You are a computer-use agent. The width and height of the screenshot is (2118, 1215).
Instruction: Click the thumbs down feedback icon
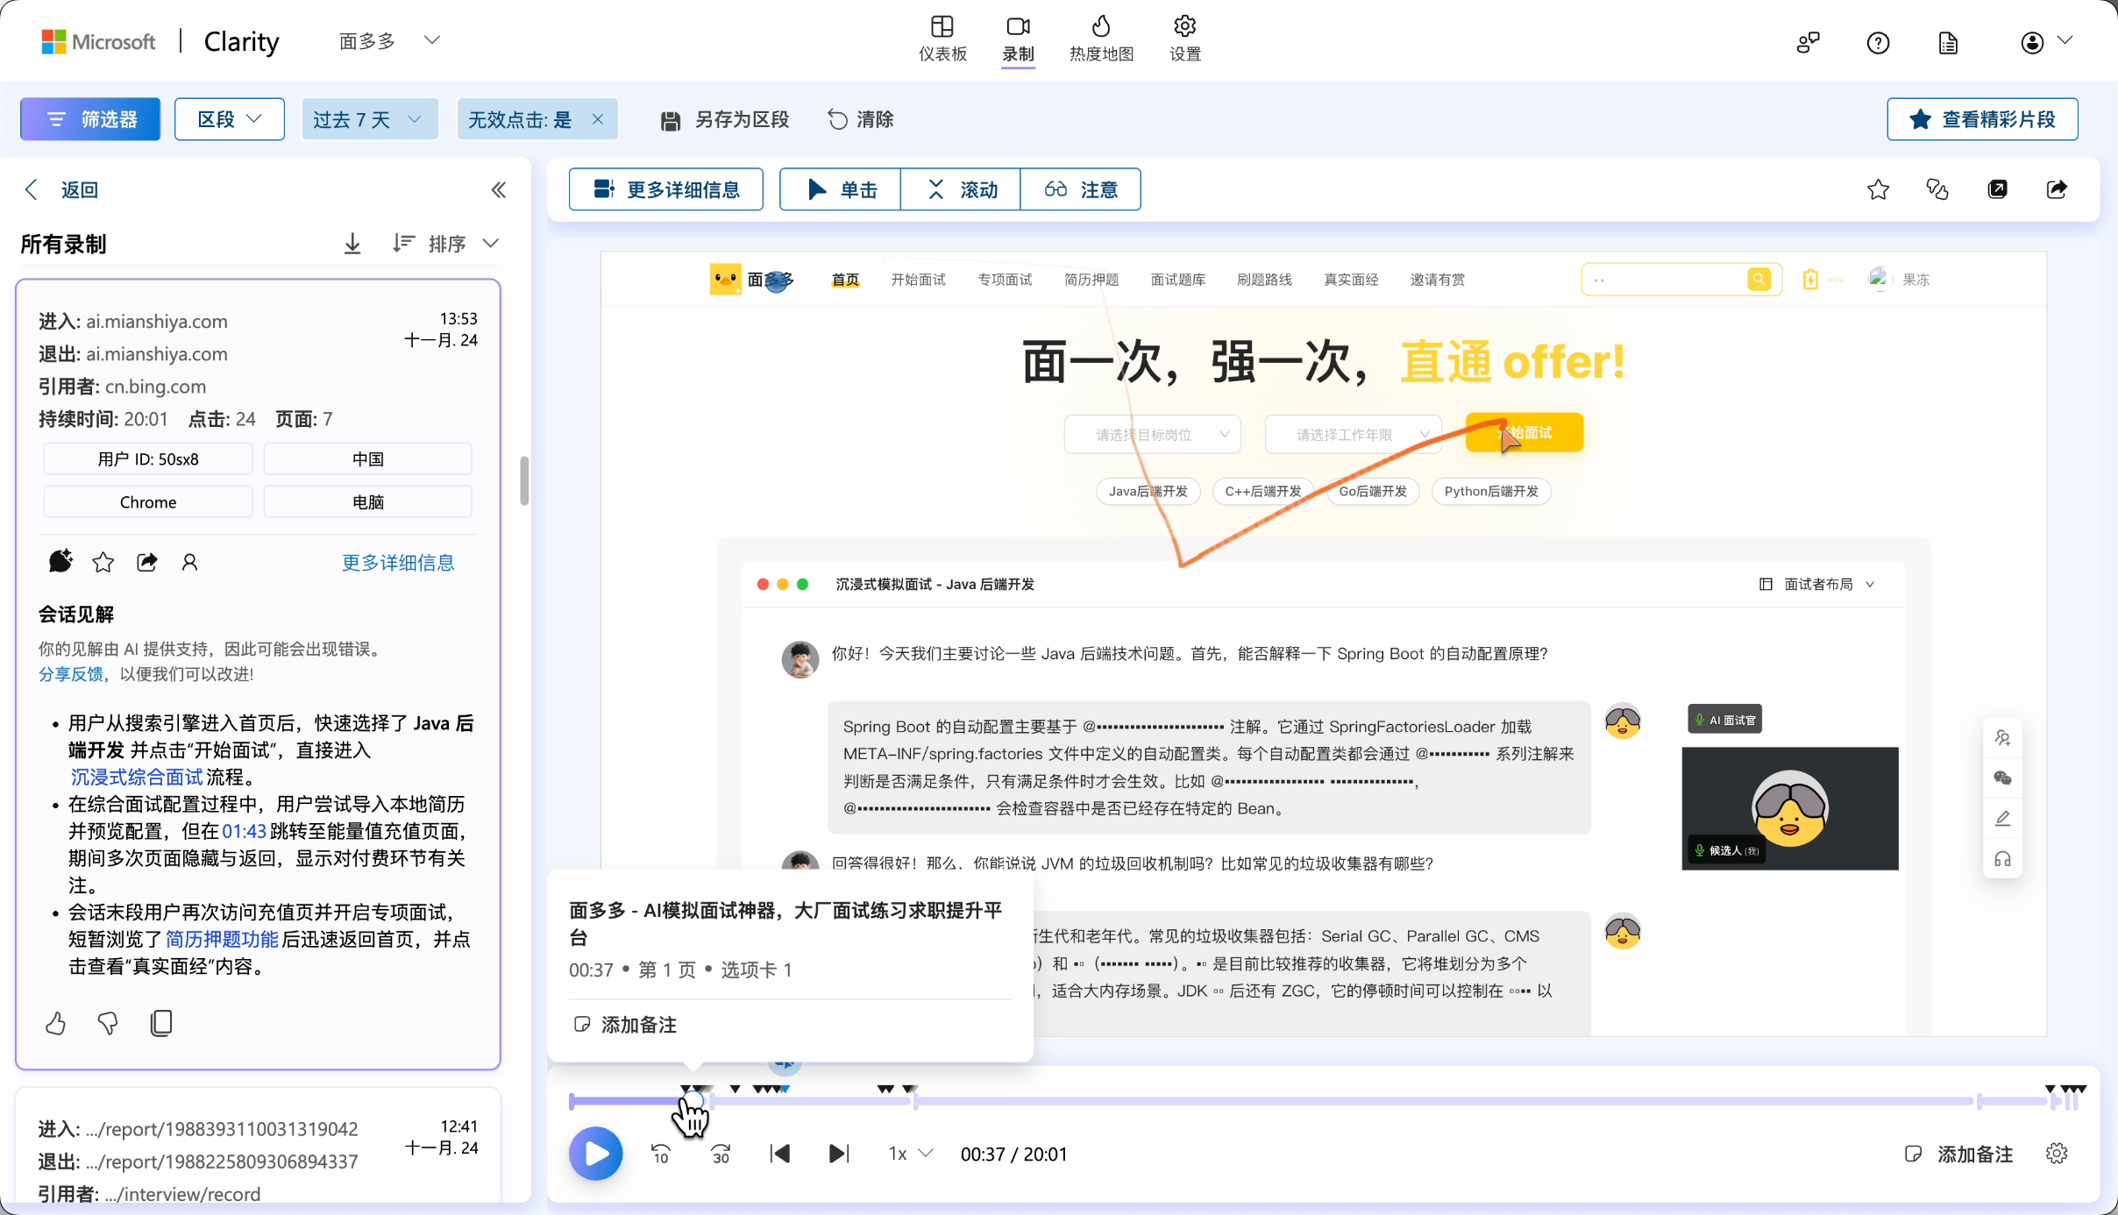point(108,1023)
